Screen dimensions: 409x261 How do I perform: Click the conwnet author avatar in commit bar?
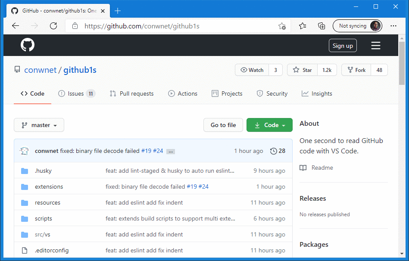click(24, 151)
